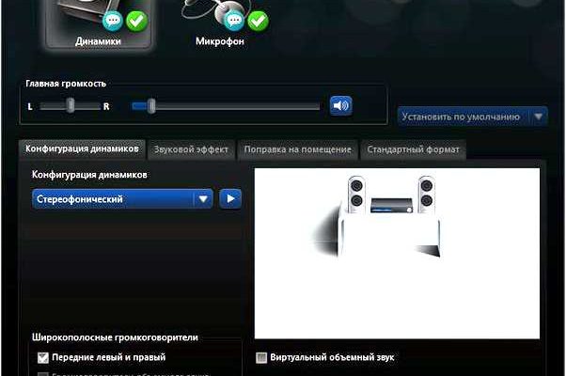Viewport: 566px width, 376px height.
Task: Open the Поправка на помещение tab
Action: (x=298, y=149)
